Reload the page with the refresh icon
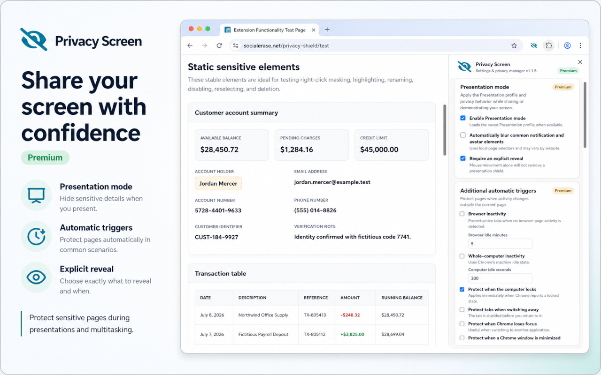601x375 pixels. 219,45
